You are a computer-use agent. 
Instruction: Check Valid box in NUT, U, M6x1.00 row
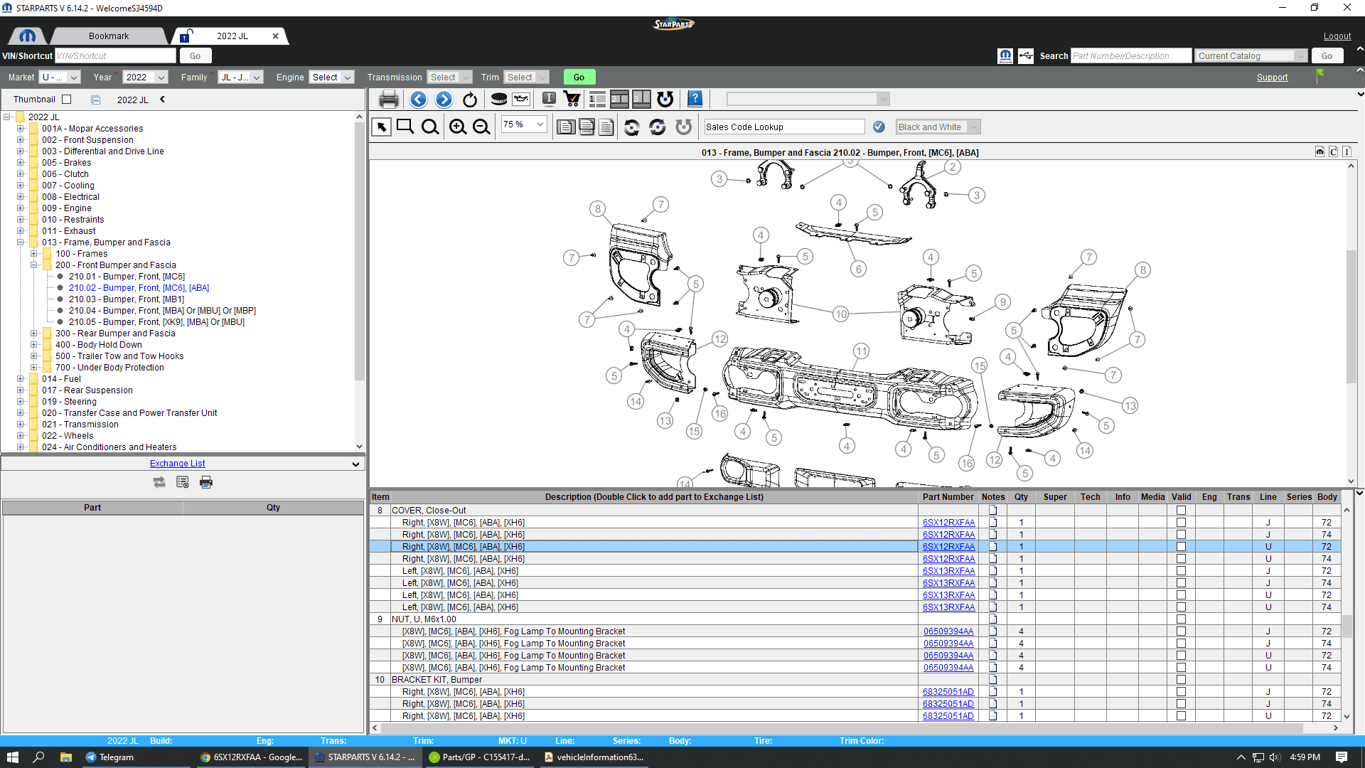pyautogui.click(x=1181, y=619)
